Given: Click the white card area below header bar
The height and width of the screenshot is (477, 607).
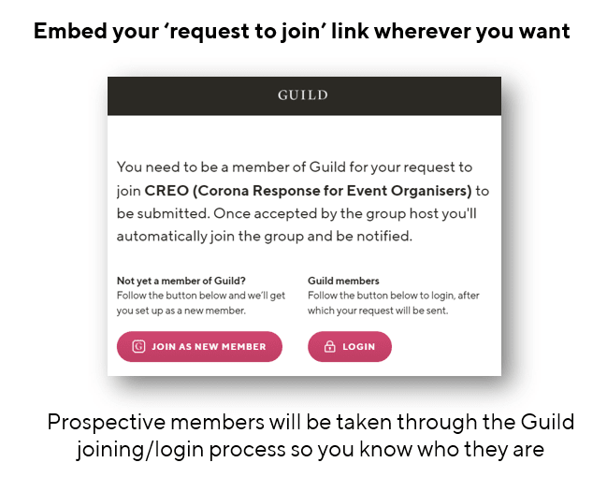Looking at the screenshot, I should click(304, 245).
